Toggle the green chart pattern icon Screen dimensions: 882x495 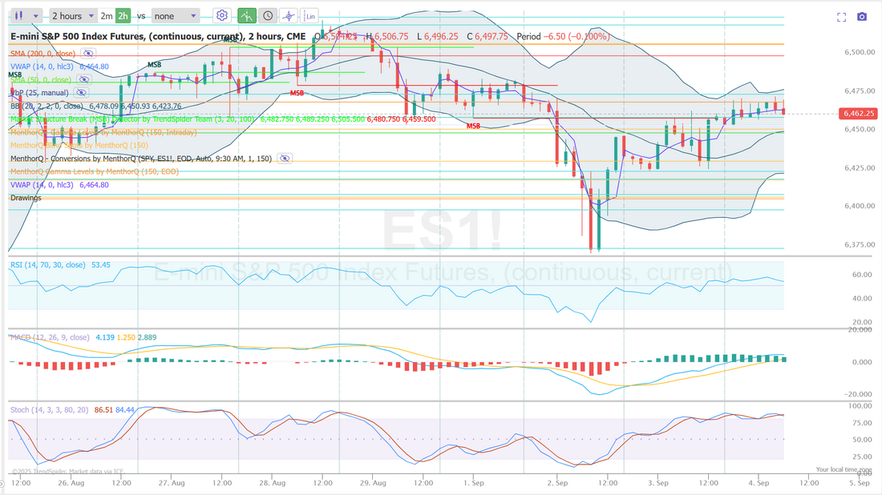click(x=247, y=16)
